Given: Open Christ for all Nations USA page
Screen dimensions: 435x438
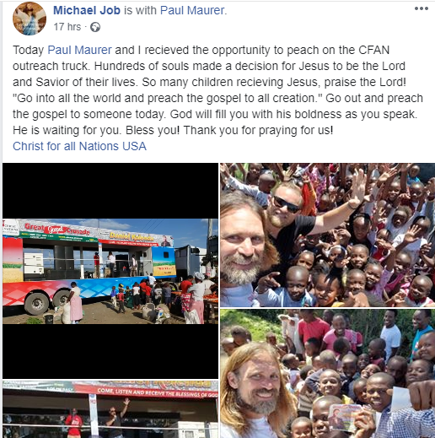Looking at the screenshot, I should click(x=79, y=146).
